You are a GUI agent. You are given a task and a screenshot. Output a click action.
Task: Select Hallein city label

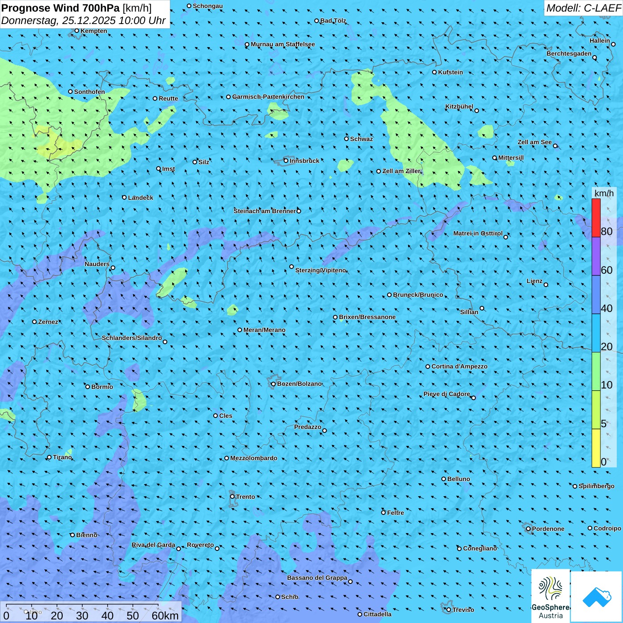pyautogui.click(x=600, y=41)
